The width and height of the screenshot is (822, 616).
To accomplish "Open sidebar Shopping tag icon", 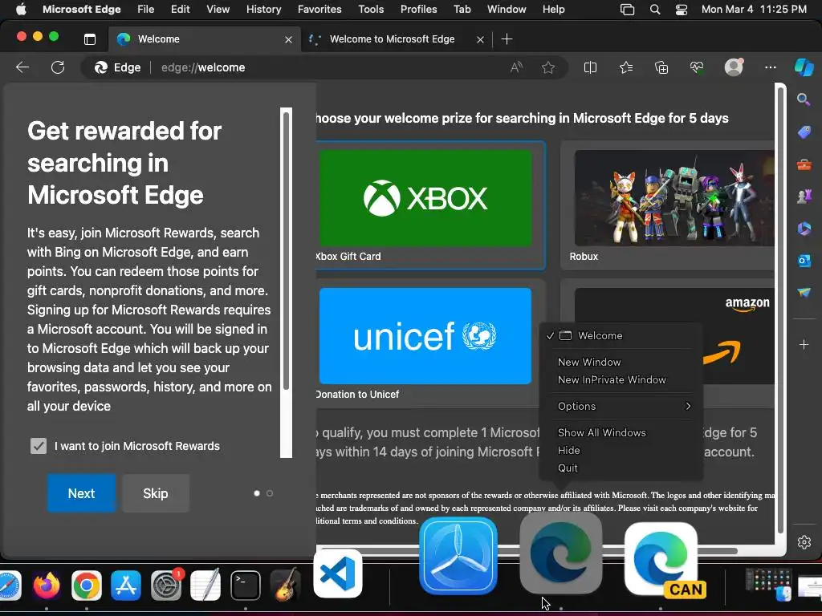I will (x=804, y=132).
